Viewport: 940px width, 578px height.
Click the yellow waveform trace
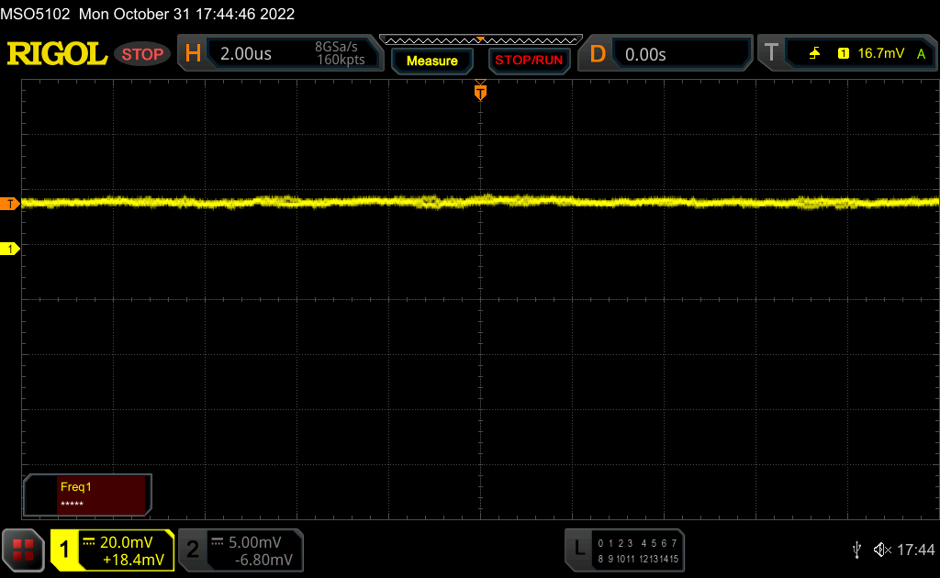pyautogui.click(x=480, y=202)
